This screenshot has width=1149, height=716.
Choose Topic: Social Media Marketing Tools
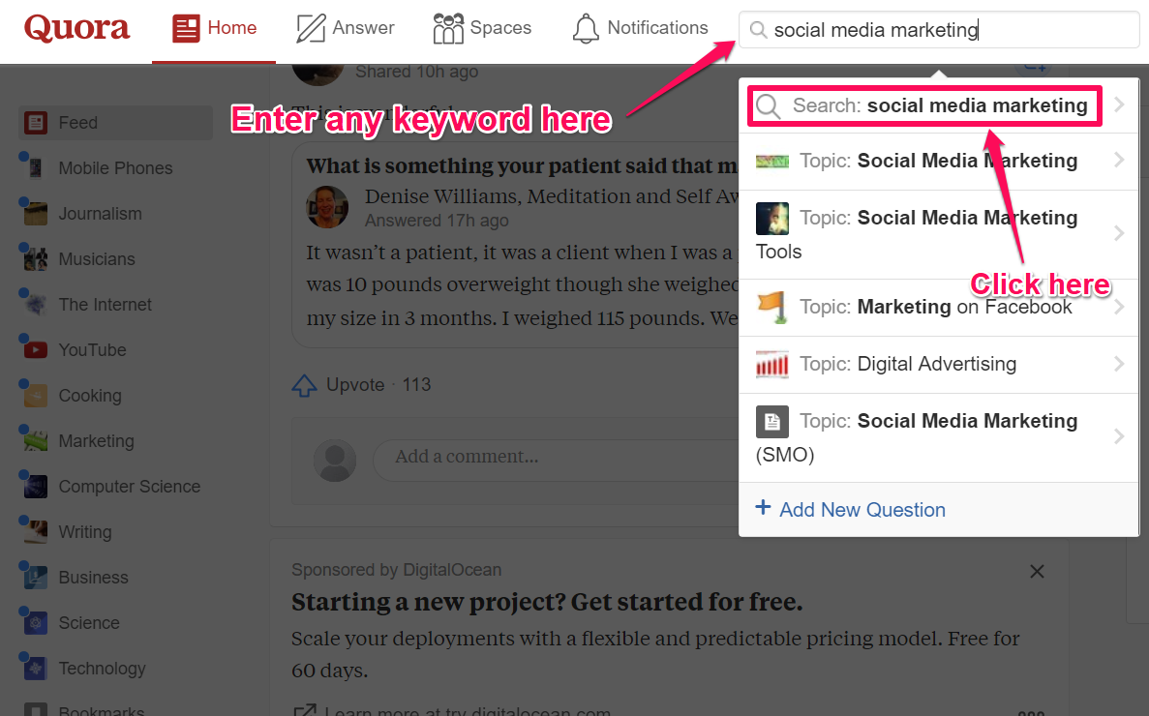939,234
